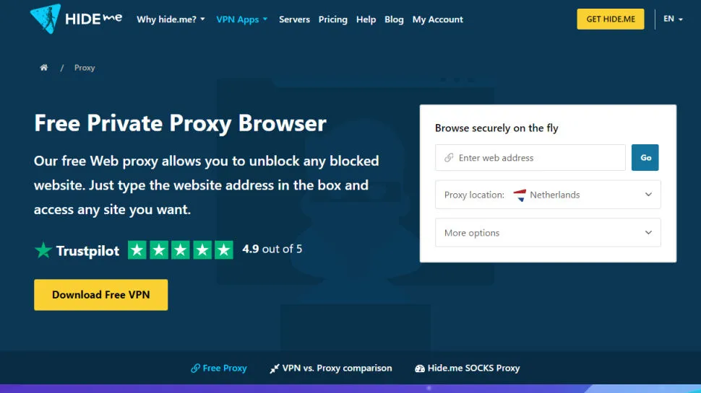701x393 pixels.
Task: Open the VPN Apps menu
Action: (x=242, y=19)
